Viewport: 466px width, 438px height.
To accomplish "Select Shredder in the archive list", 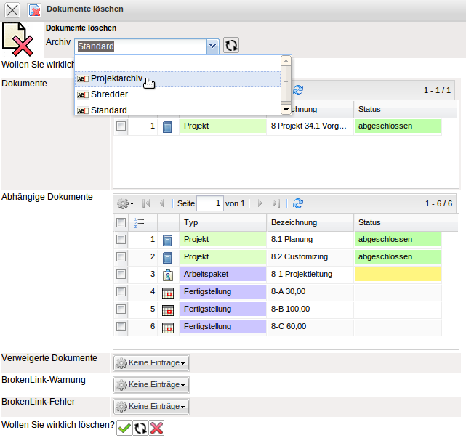I will pos(109,94).
